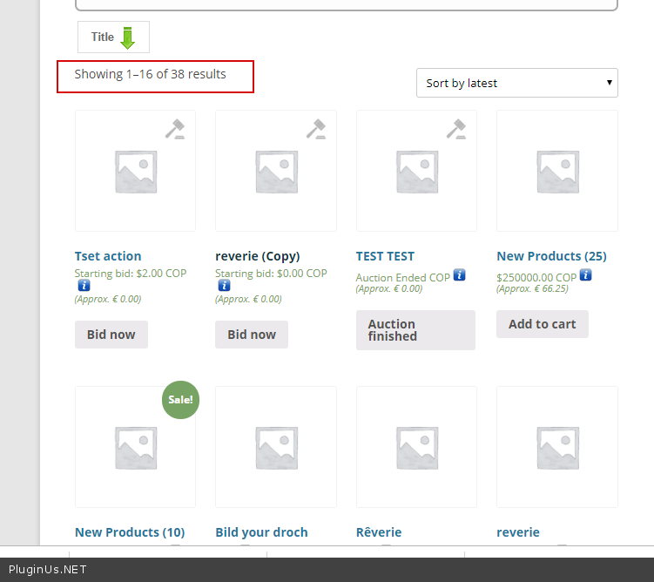
Task: Click the auction hammer icon on Tset action
Action: [x=176, y=129]
